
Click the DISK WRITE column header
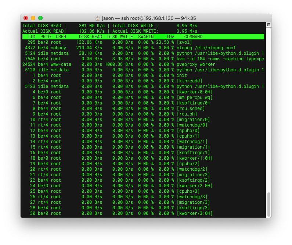click(120, 37)
